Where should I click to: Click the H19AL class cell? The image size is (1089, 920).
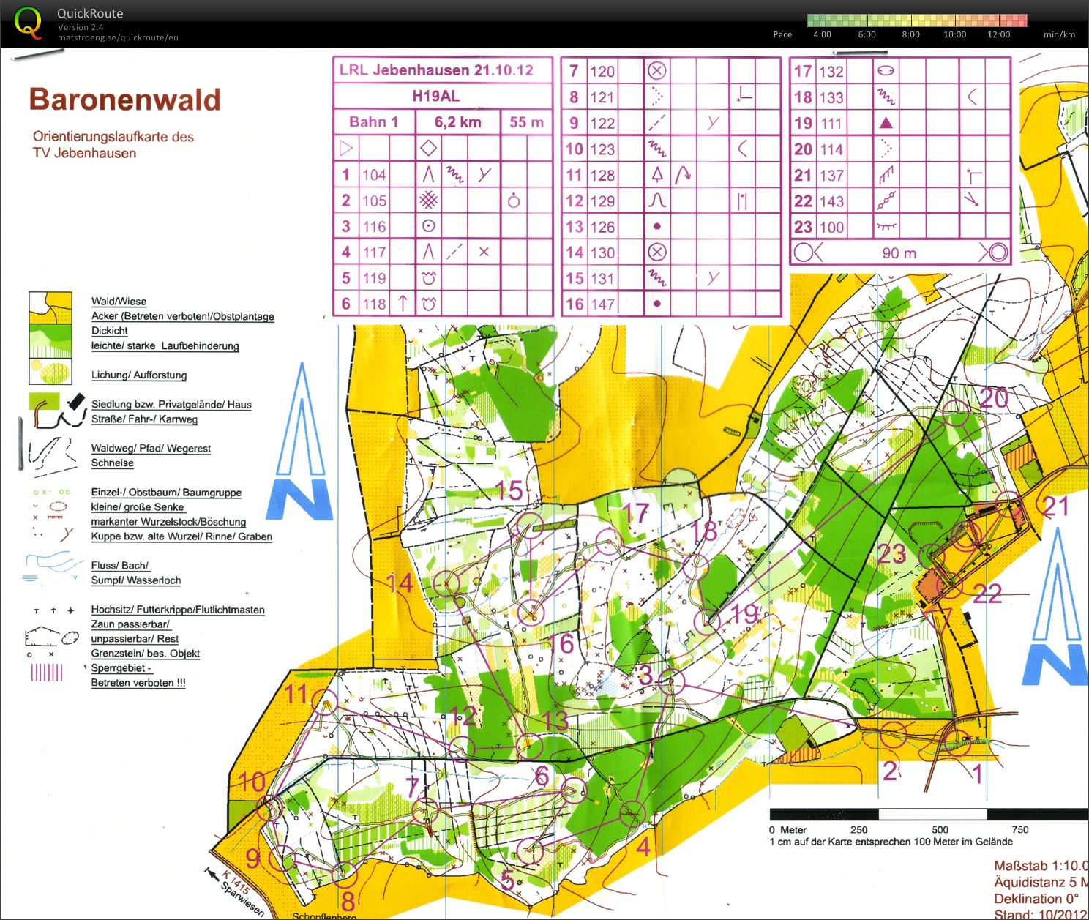[x=442, y=96]
